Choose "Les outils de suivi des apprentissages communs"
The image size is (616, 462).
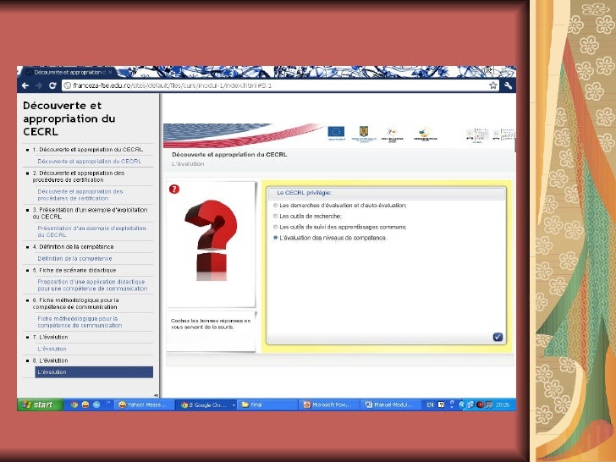[x=275, y=228]
